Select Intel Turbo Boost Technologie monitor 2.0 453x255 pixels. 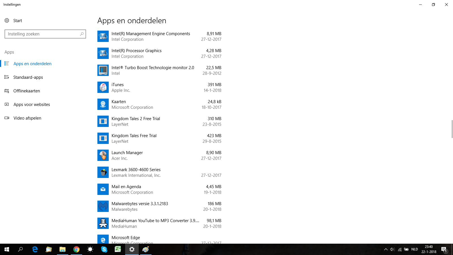point(153,67)
